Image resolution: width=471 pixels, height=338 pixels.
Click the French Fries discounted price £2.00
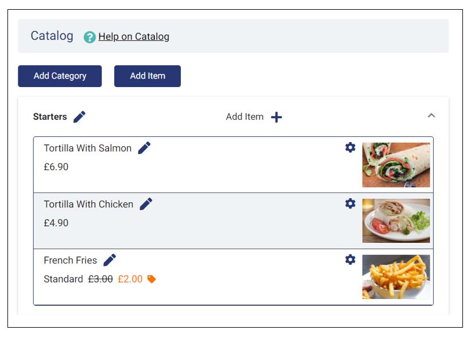130,279
